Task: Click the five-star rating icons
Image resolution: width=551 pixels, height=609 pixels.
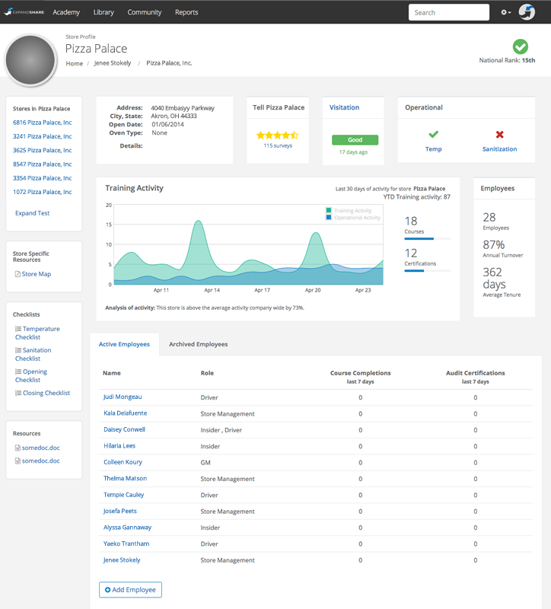Action: (278, 136)
